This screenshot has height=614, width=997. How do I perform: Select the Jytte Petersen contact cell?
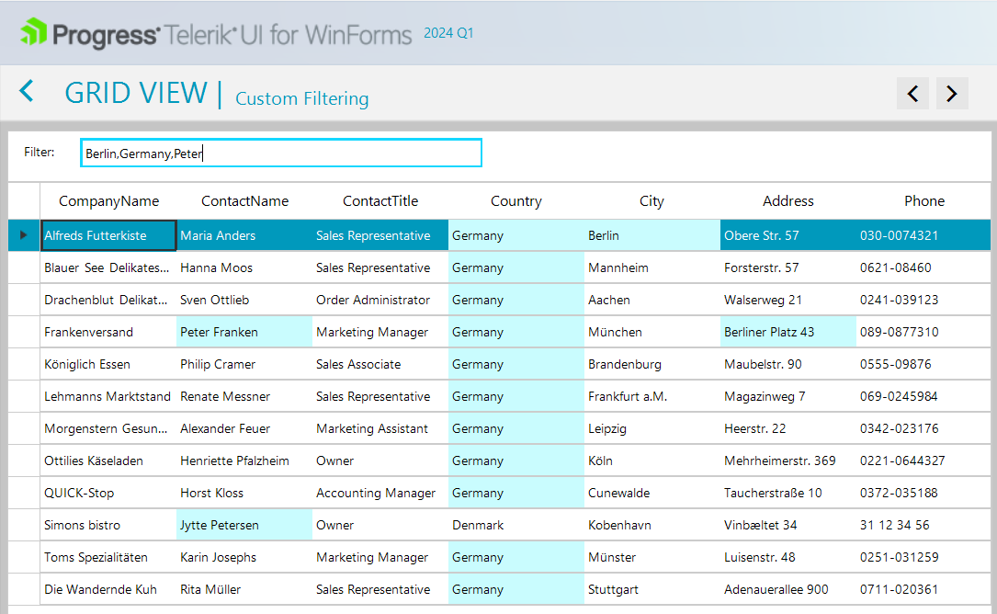244,525
